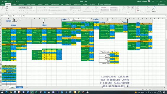This screenshot has height=94, width=167.
Task: Select the Обычный cell style
Action: (105, 8)
